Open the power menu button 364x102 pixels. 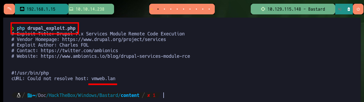(x=358, y=9)
